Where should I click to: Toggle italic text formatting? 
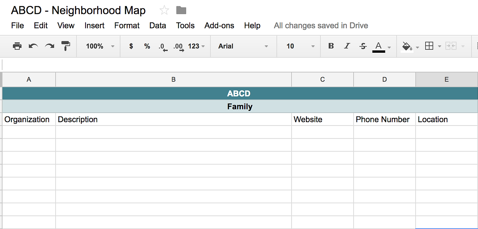point(347,46)
